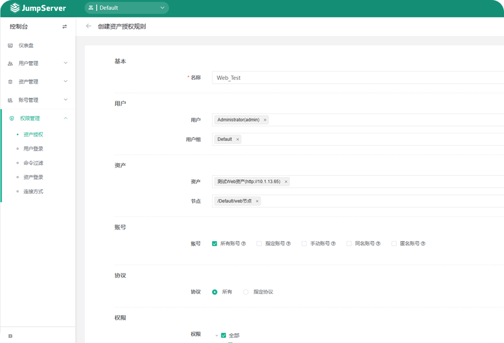Image resolution: width=504 pixels, height=343 pixels.
Task: Click the 用户组 selection field
Action: tap(358, 139)
